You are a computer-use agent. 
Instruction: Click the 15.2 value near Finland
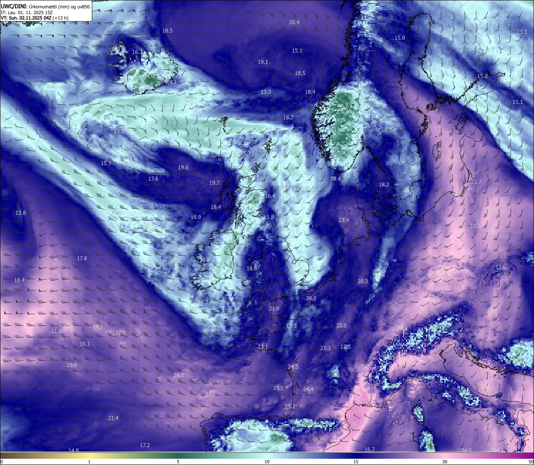click(x=482, y=76)
